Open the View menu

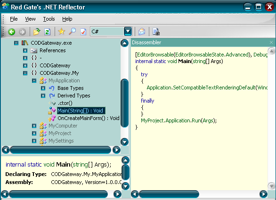click(30, 19)
